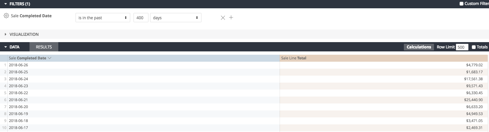489x132 pixels.
Task: Toggle the Totals checkbox
Action: point(474,47)
